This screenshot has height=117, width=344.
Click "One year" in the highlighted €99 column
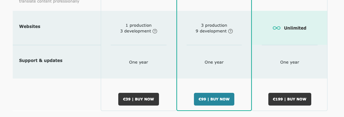(x=214, y=62)
